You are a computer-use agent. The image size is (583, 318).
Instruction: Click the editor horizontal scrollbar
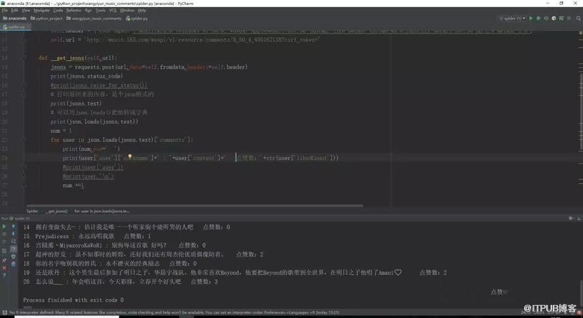[195, 205]
